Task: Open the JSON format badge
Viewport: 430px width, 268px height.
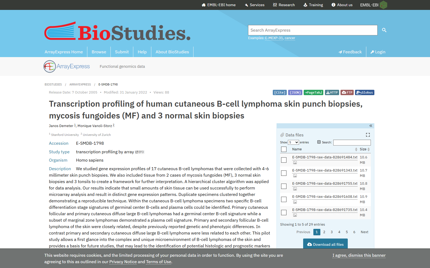Action: (x=295, y=92)
